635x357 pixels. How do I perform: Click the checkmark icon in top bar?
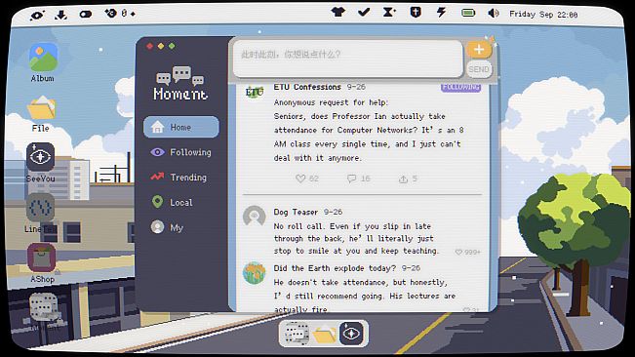click(x=364, y=12)
